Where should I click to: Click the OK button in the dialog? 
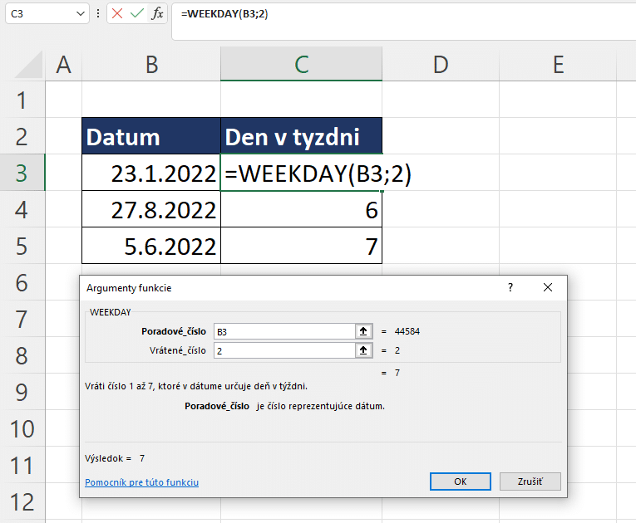(x=461, y=481)
